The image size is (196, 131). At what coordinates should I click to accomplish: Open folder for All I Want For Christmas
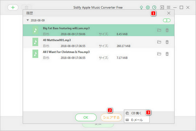(159, 54)
